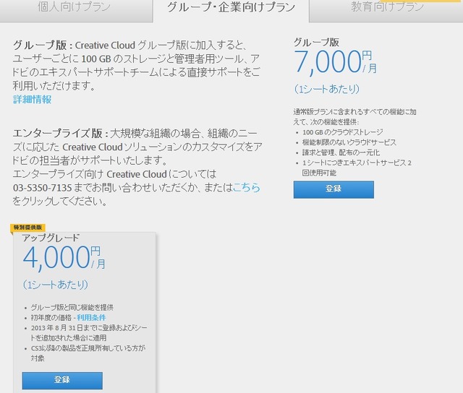
Task: Select the 4,000円/月 upgrade price
Action: pos(64,258)
